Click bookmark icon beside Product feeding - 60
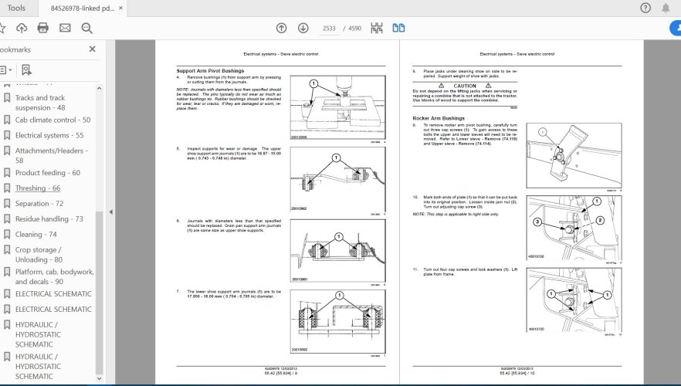 click(7, 173)
